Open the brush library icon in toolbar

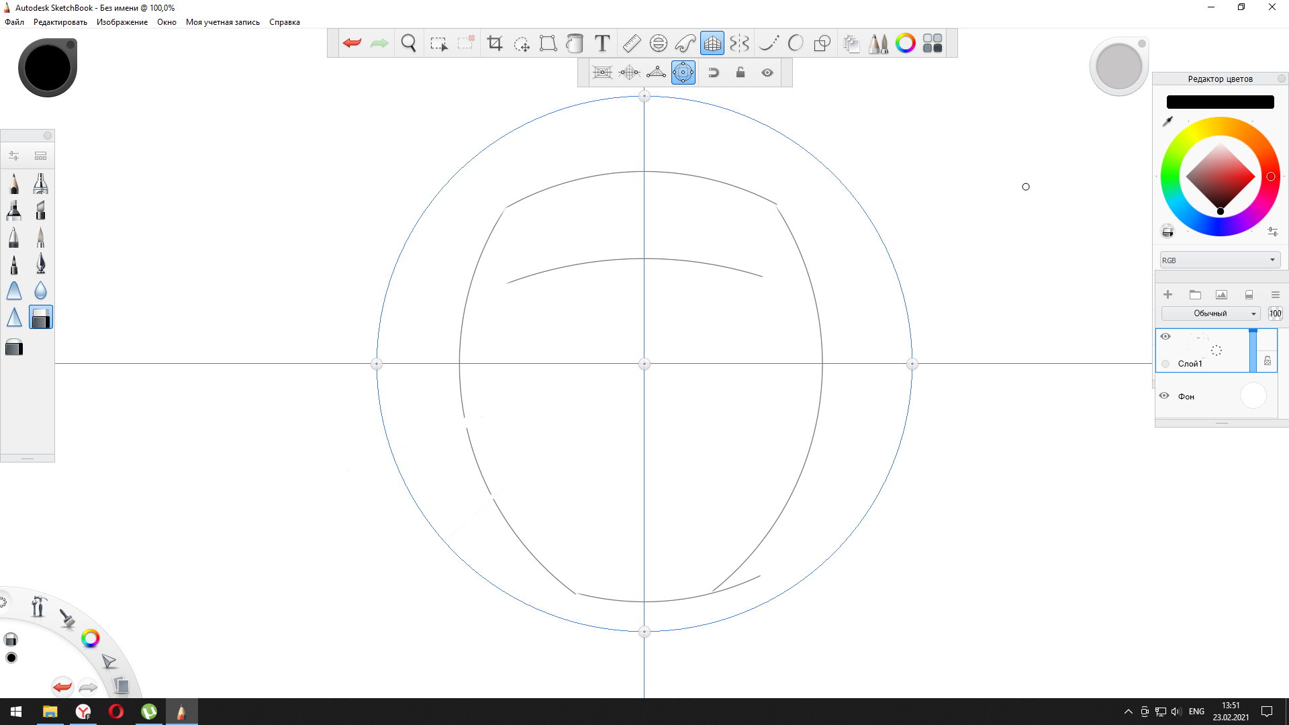pyautogui.click(x=878, y=44)
